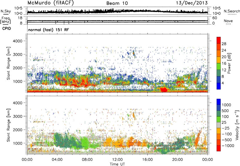The width and height of the screenshot is (240, 166).
Task: Click the 'Velocity [m s⁻¹]' colorbar label
Action: (x=237, y=125)
